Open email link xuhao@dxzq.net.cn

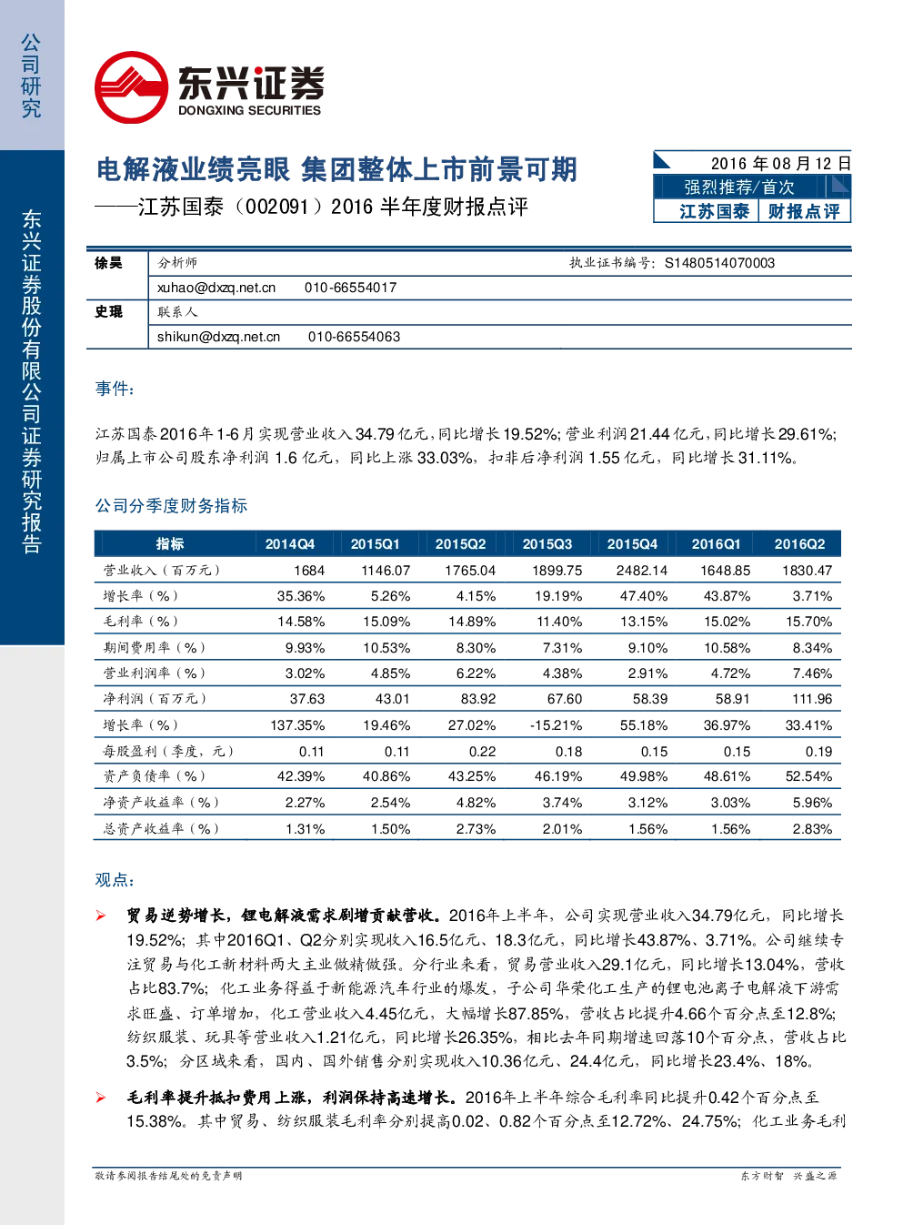(x=216, y=288)
